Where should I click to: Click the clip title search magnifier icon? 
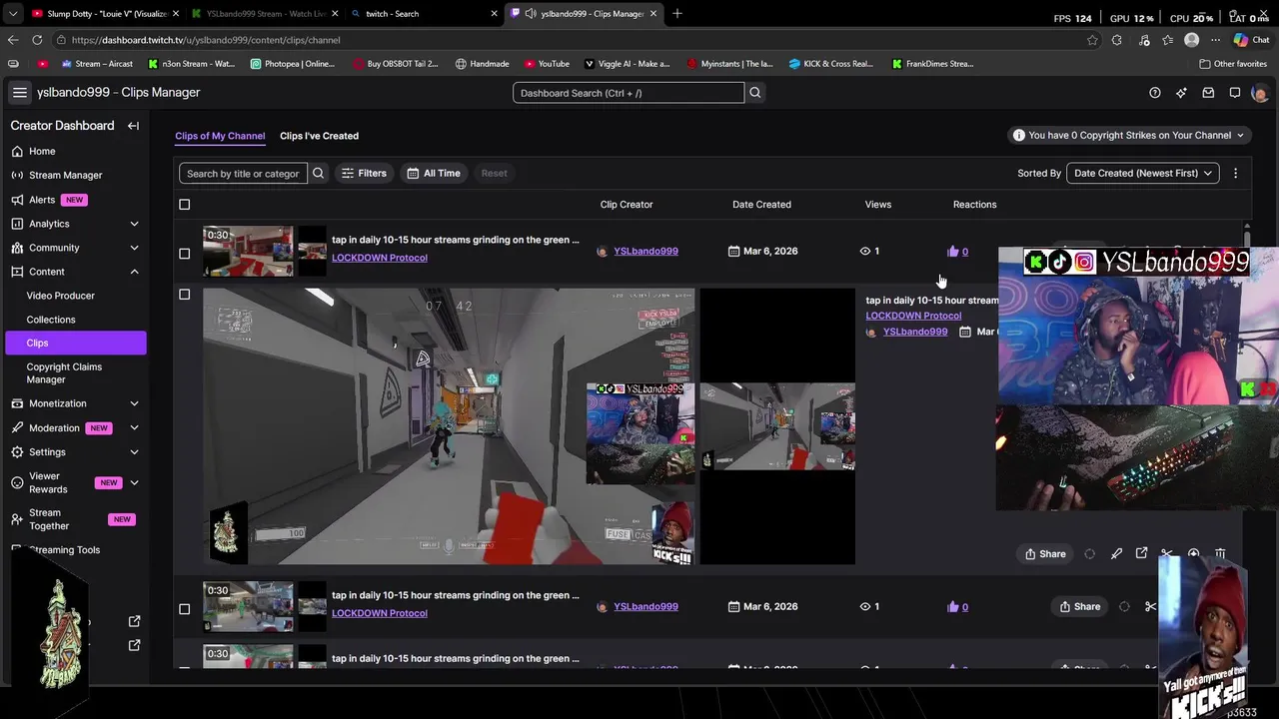[318, 174]
